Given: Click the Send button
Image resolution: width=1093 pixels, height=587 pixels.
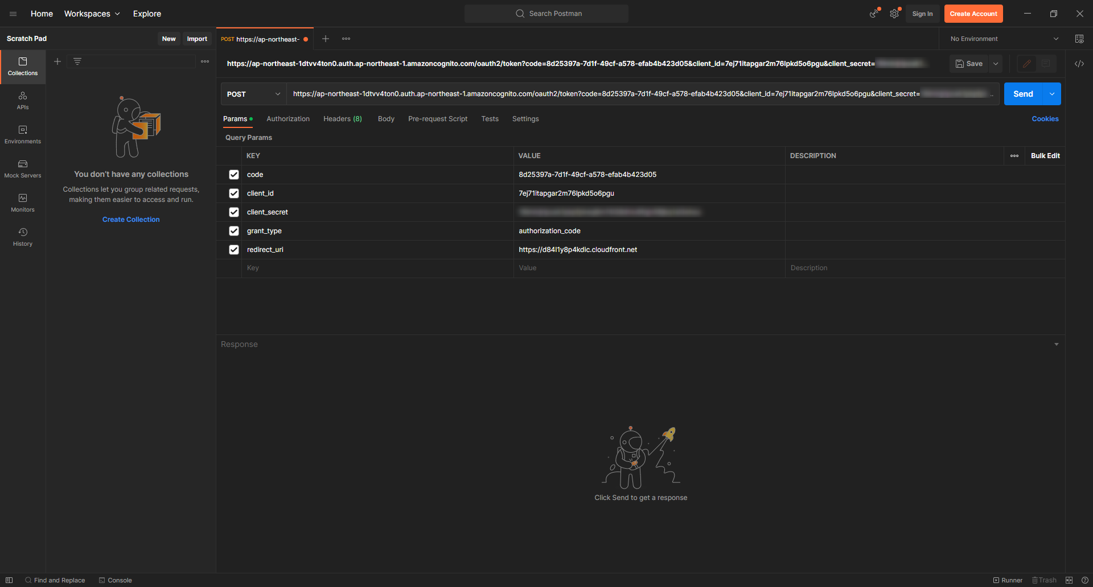Looking at the screenshot, I should pyautogui.click(x=1023, y=94).
